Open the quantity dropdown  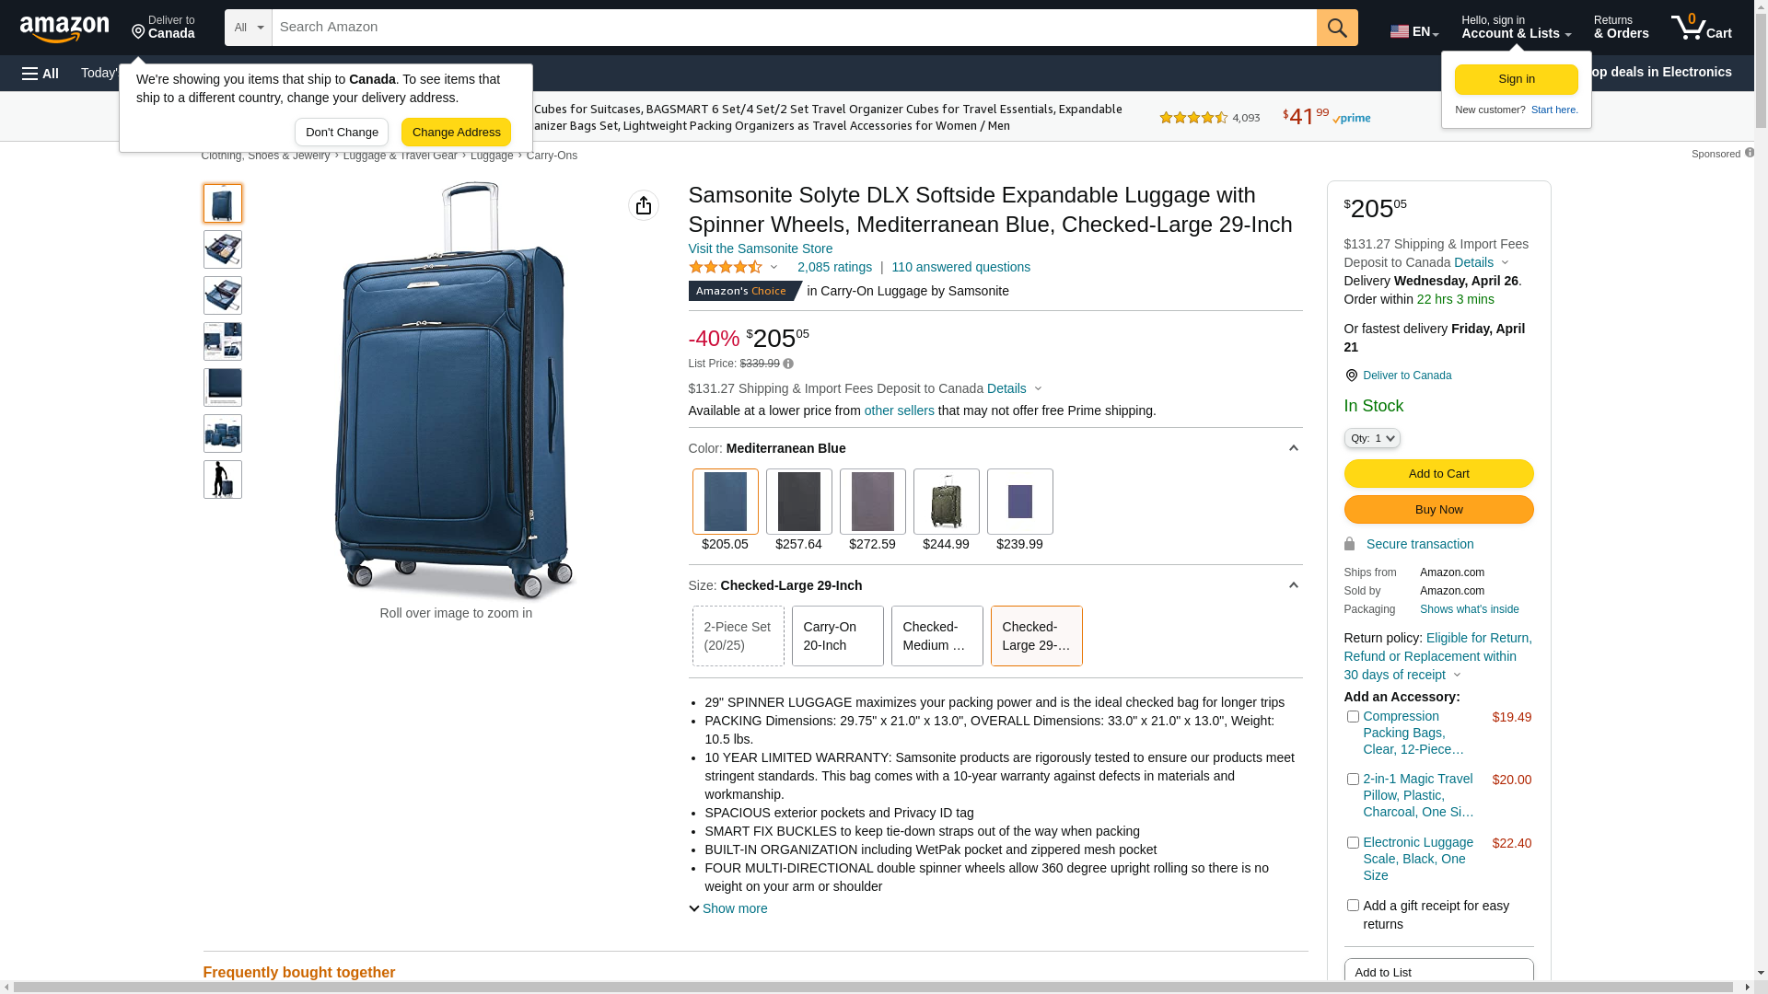1371,438
